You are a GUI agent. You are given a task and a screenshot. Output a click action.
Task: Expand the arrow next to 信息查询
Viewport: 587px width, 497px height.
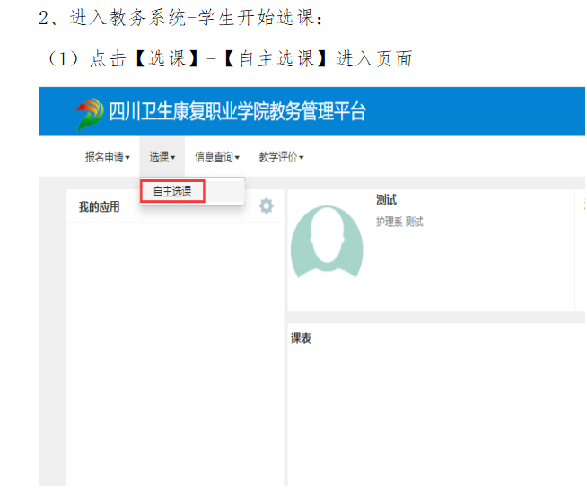(x=237, y=158)
